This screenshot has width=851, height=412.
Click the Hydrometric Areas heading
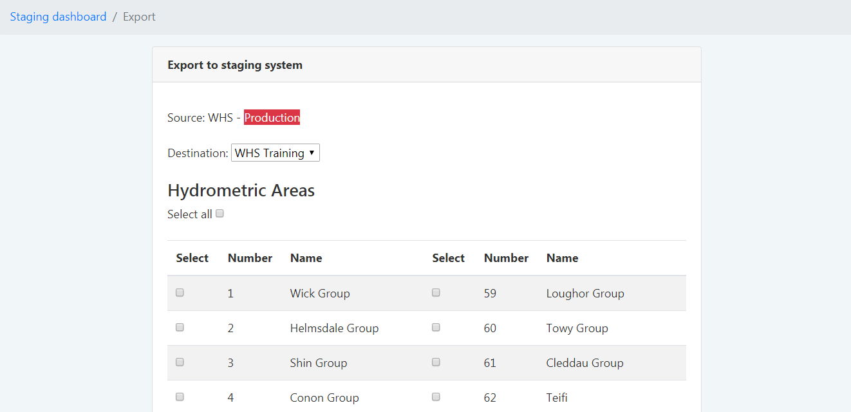(241, 191)
